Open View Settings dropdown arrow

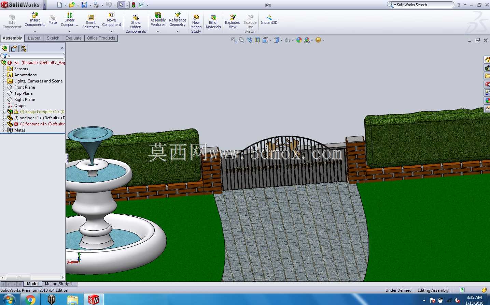coord(323,40)
